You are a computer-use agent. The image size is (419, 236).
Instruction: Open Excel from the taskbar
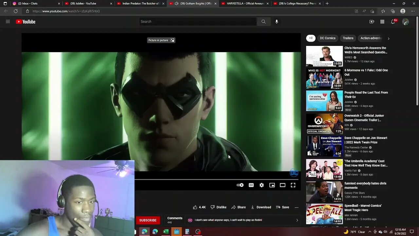166,232
